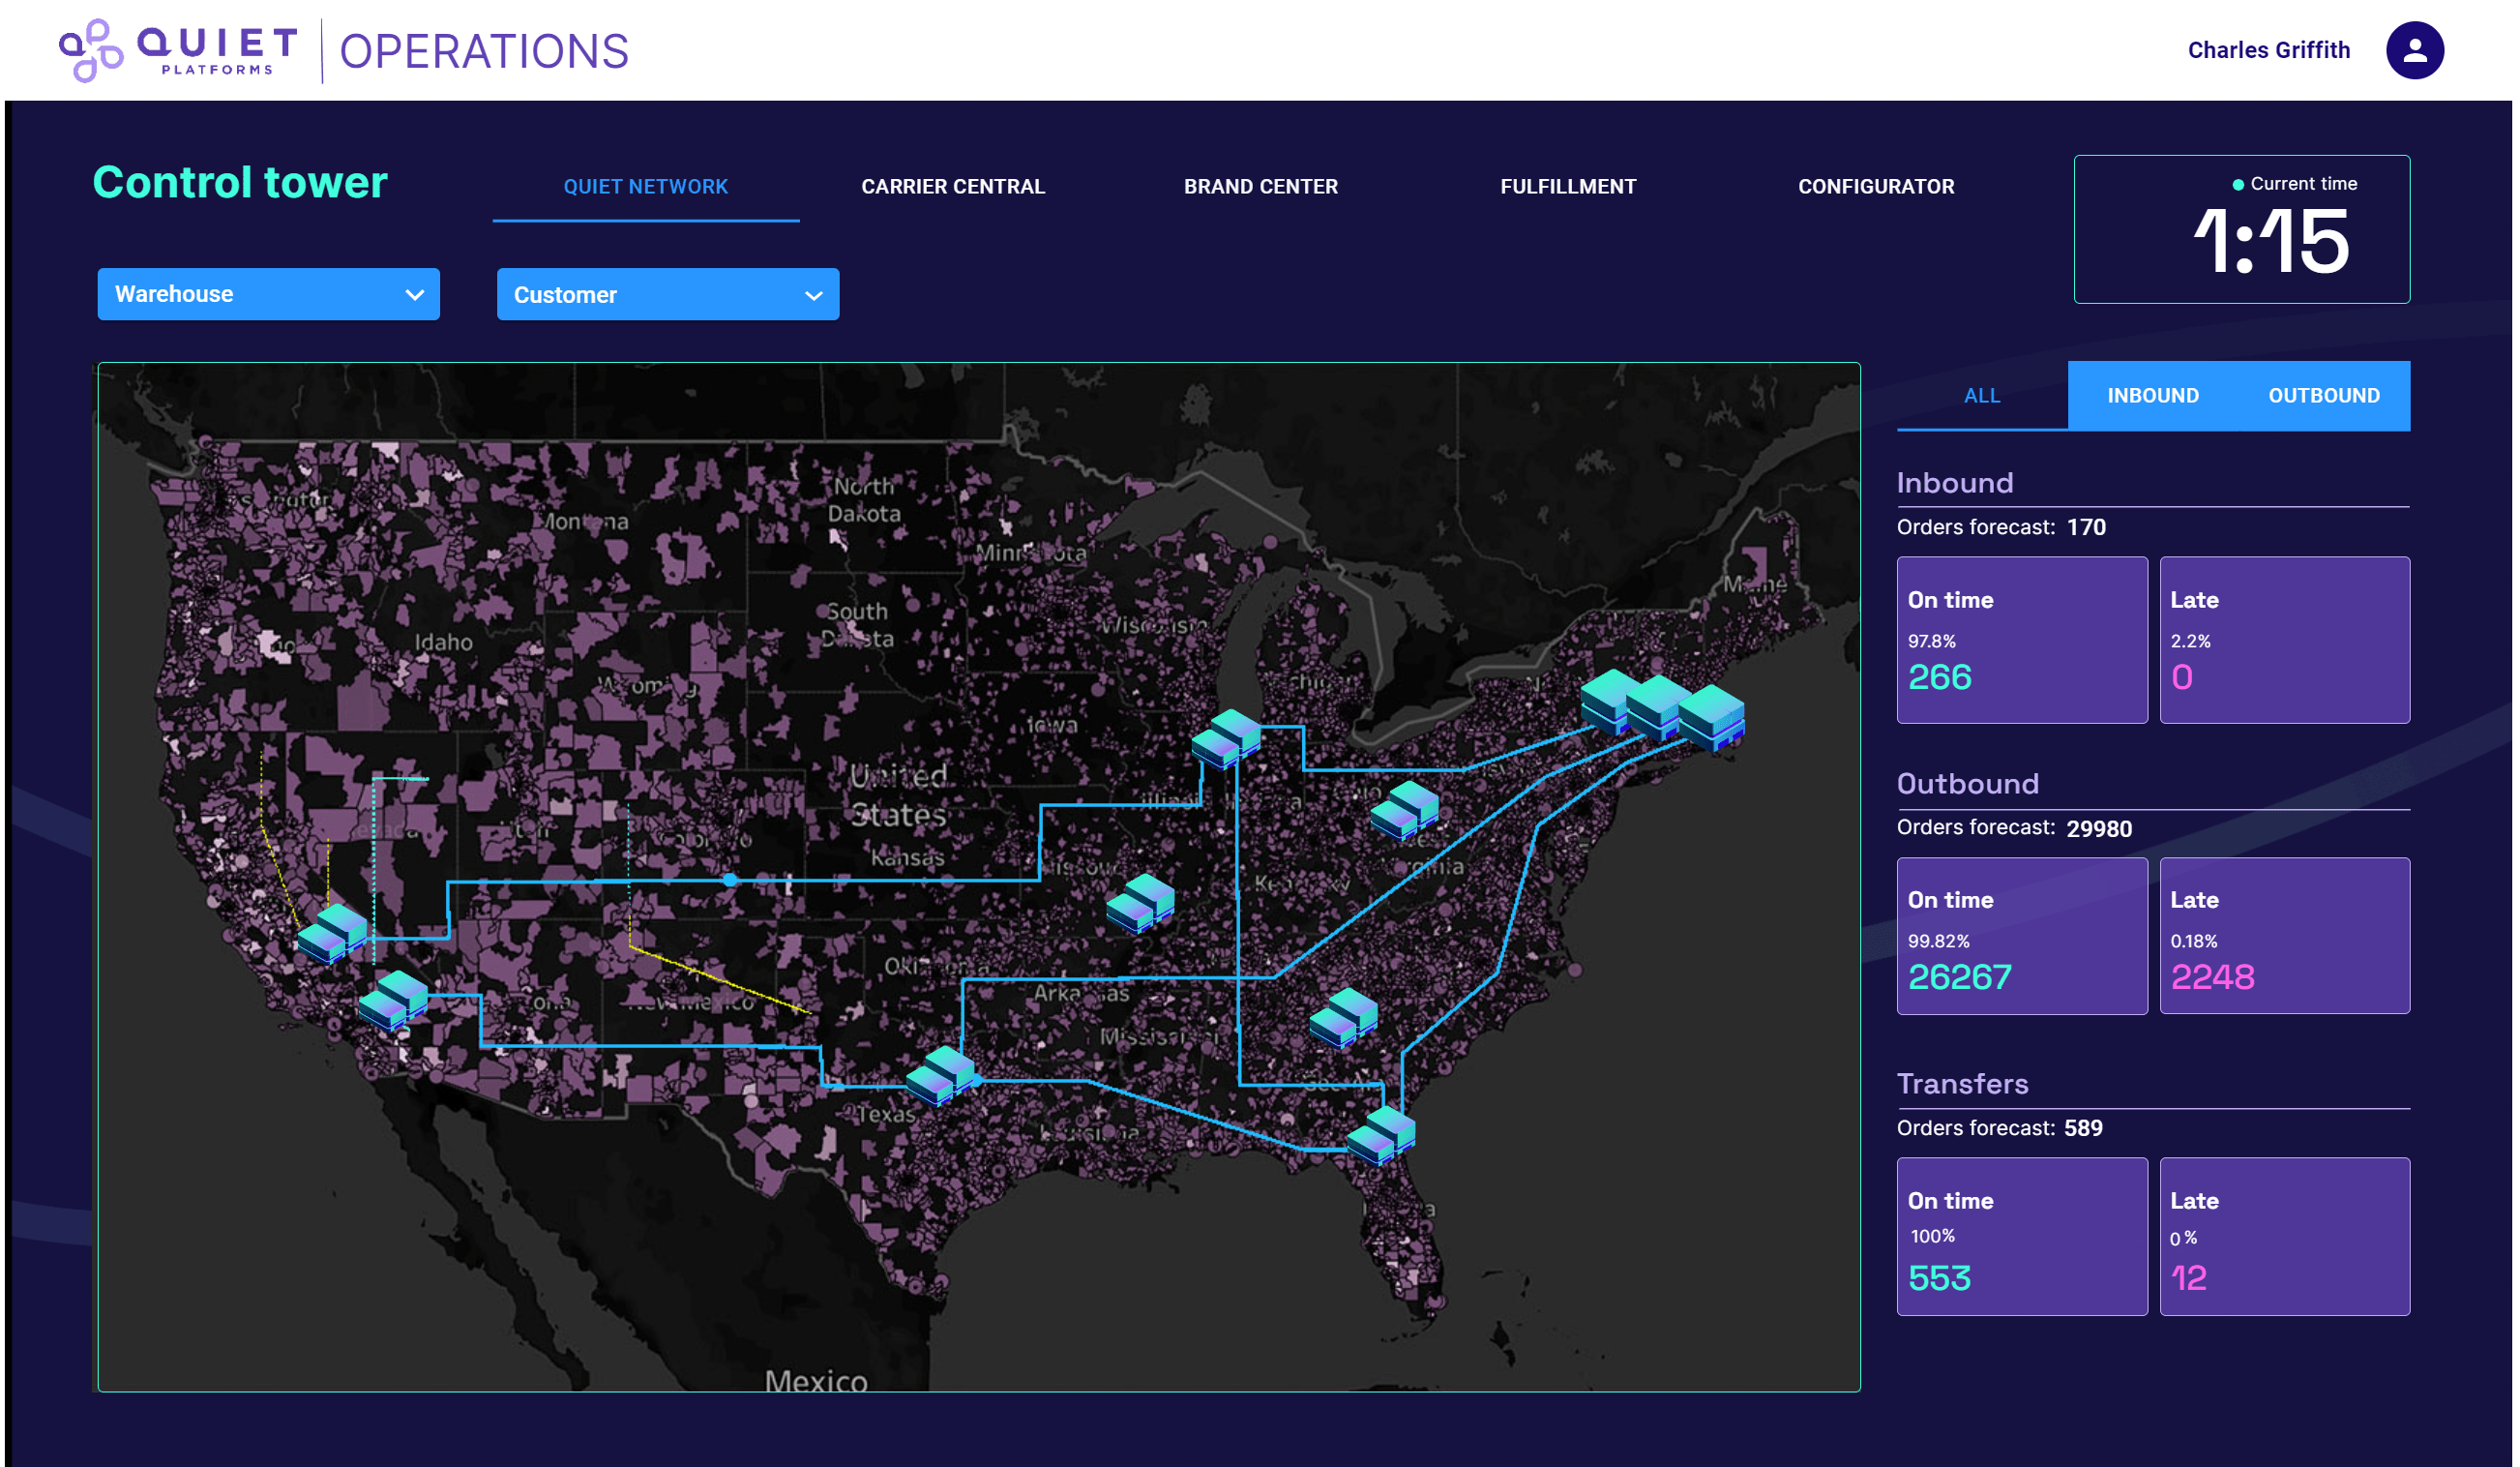Open the Inbound On time 266 card

2022,640
